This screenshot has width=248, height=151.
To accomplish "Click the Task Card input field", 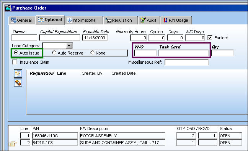I will point(183,53).
